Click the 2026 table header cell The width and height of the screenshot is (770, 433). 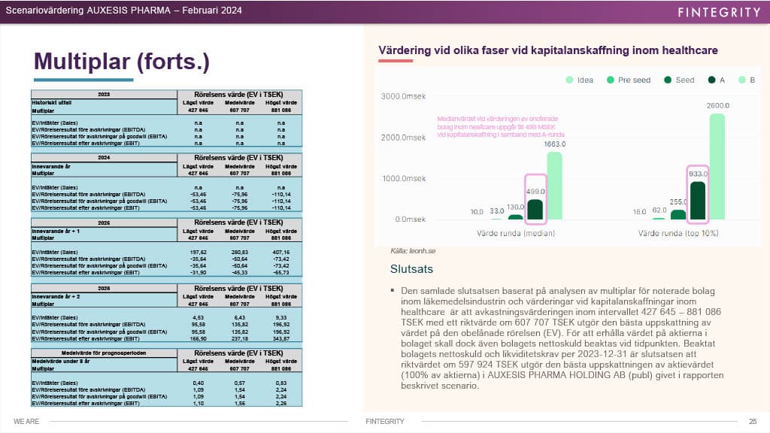pos(104,288)
